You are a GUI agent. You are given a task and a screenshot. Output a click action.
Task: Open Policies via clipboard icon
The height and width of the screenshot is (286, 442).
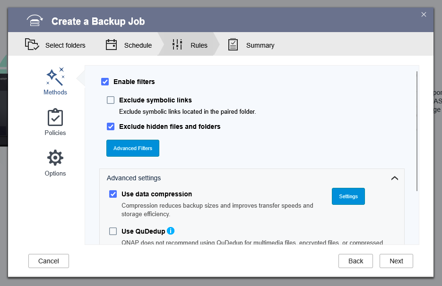[x=55, y=117]
